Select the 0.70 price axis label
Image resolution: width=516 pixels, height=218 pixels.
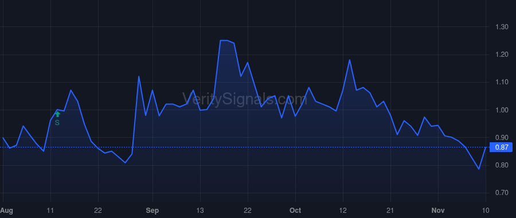pos(502,193)
